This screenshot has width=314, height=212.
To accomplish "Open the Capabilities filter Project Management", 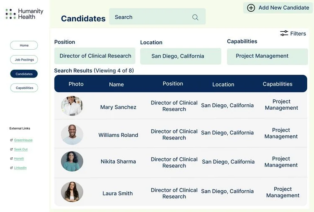I will point(268,56).
